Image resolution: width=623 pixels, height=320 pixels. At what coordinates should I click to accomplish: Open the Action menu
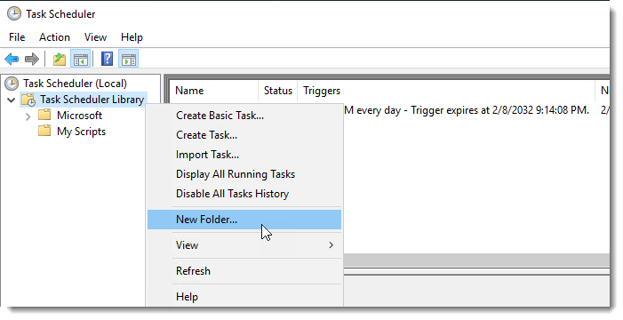coord(54,37)
